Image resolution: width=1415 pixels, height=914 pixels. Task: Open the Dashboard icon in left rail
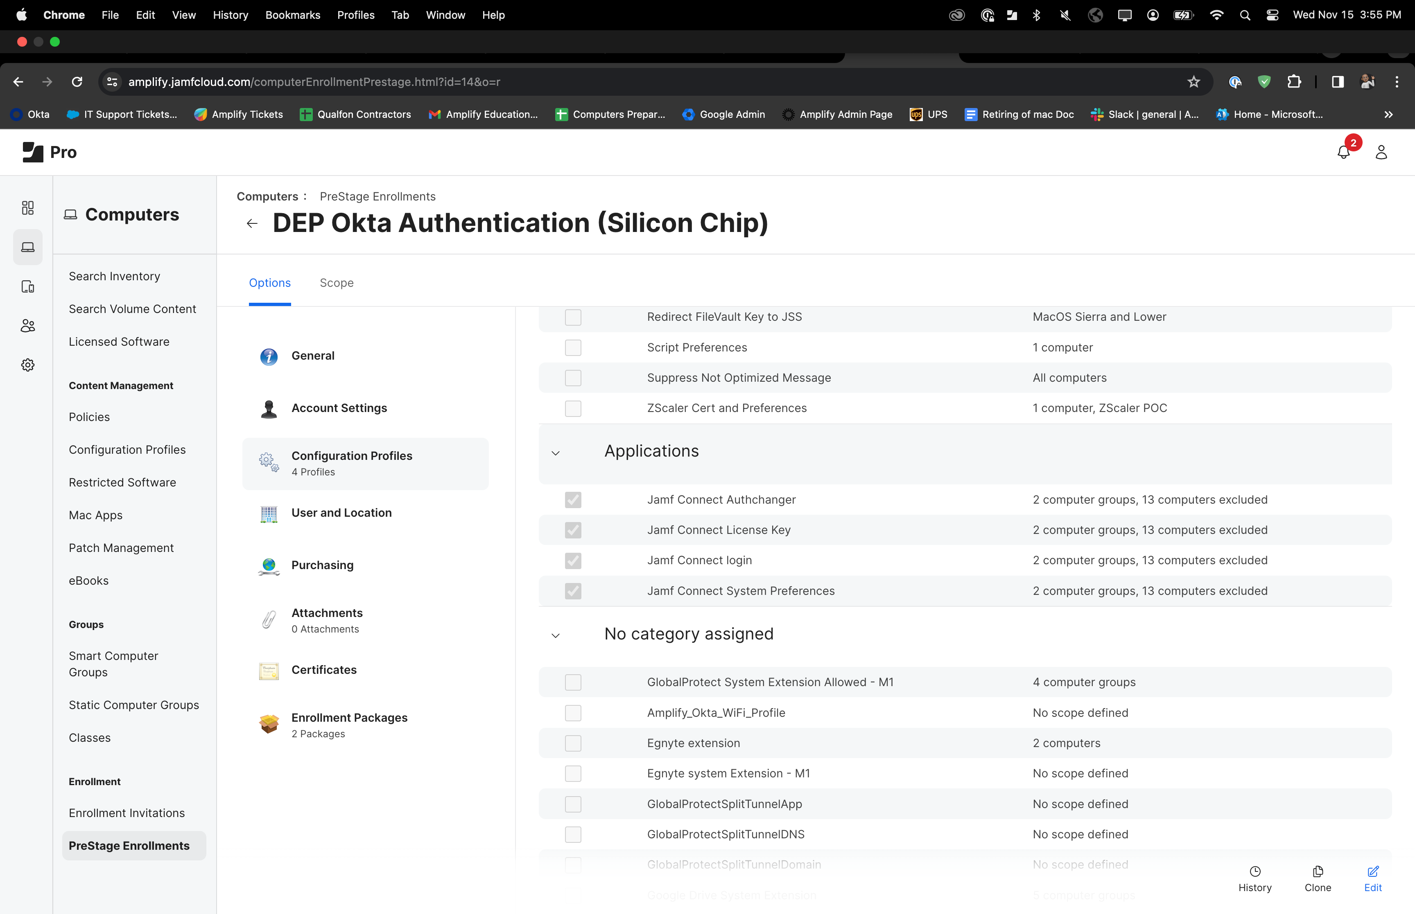coord(27,207)
